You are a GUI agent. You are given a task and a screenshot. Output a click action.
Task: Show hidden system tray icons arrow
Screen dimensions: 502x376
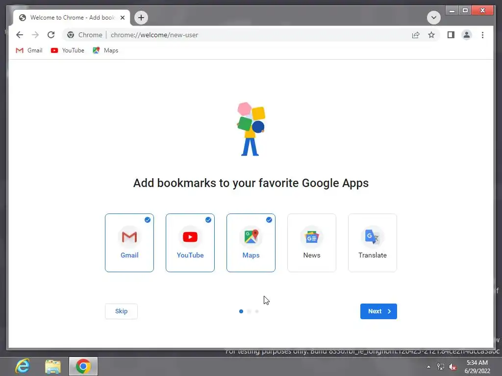[428, 367]
